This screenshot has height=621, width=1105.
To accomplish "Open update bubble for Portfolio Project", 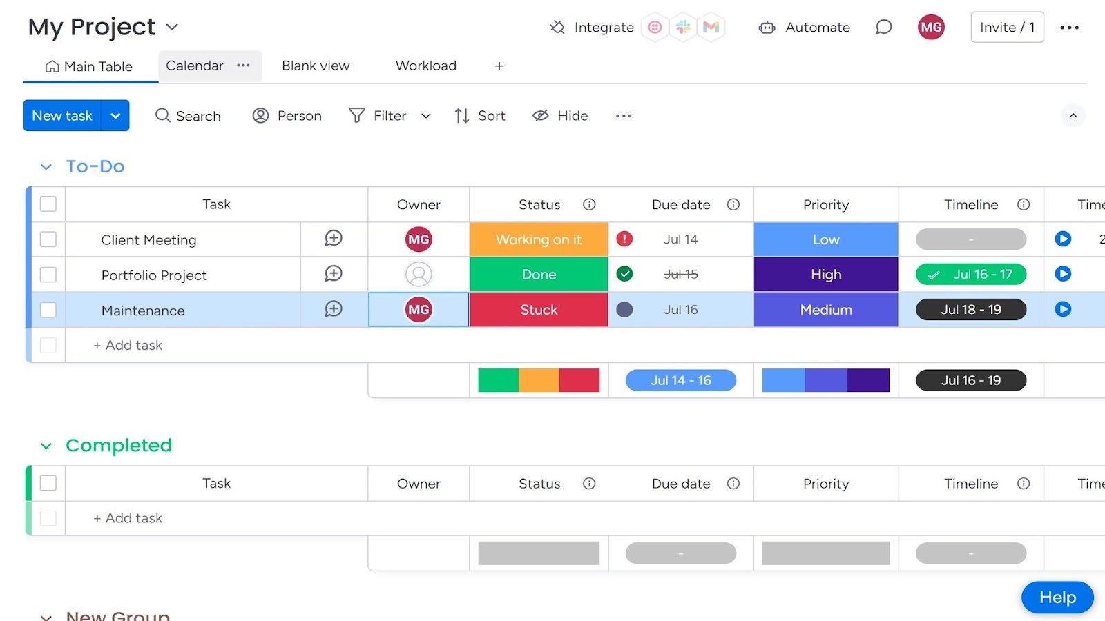I will pos(334,274).
